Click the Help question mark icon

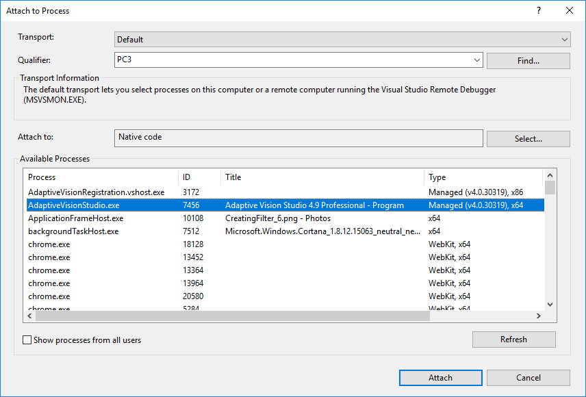click(539, 10)
